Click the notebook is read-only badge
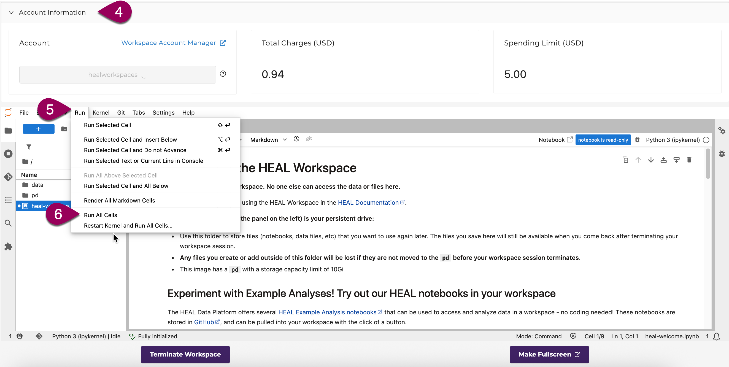The image size is (729, 367). [603, 140]
